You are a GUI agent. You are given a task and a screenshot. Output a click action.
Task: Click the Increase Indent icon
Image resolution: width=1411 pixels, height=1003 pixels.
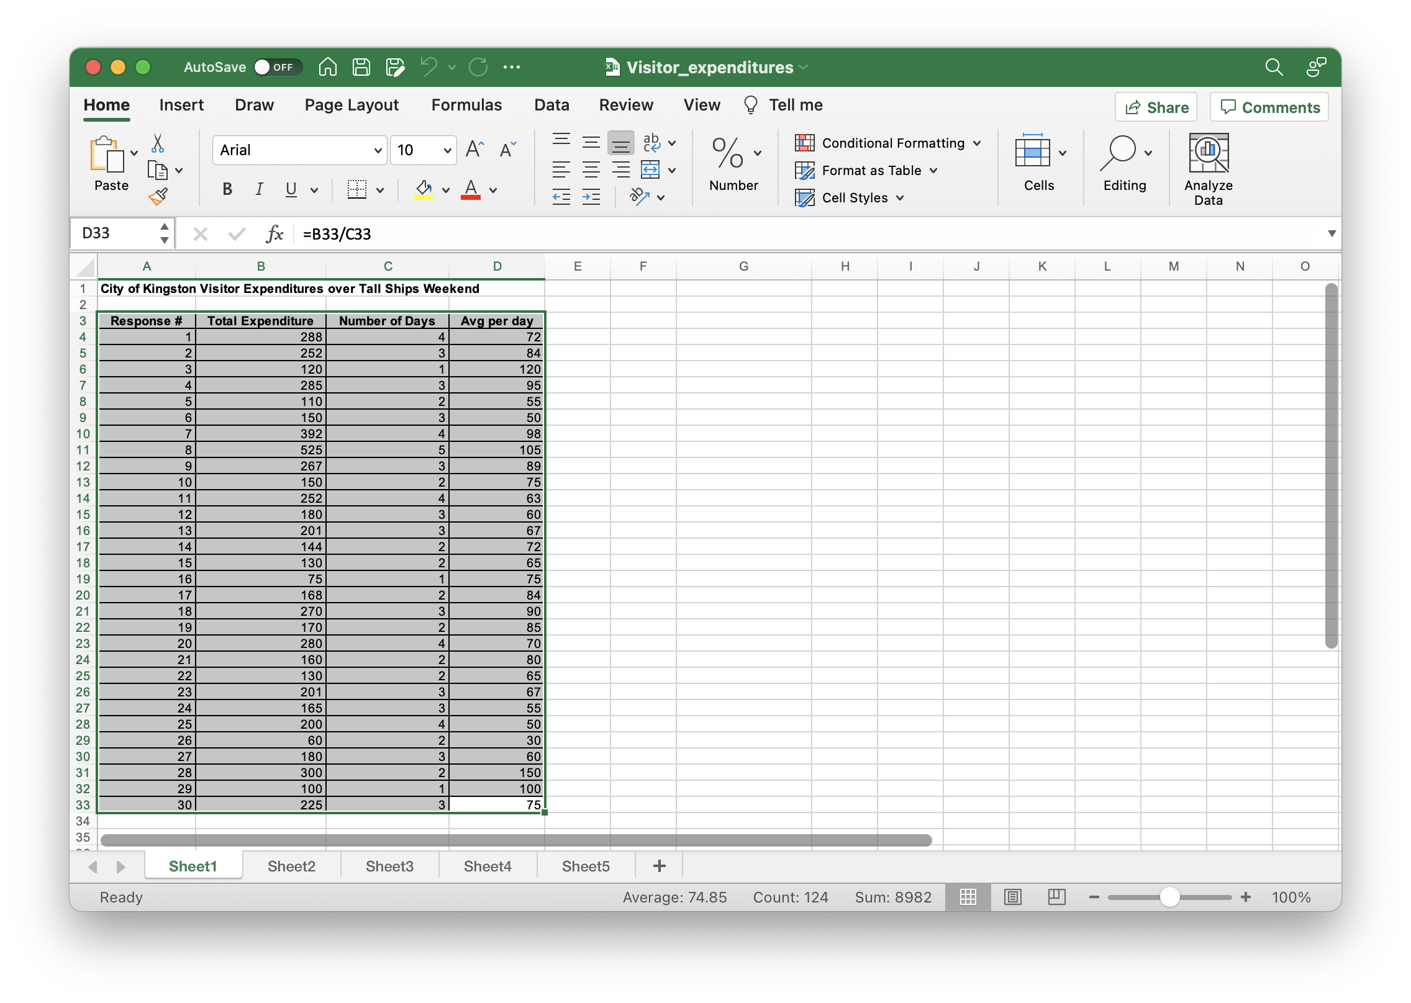tap(591, 197)
